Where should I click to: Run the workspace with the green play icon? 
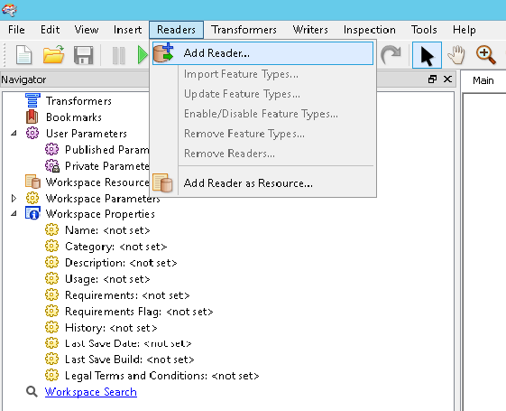tap(142, 54)
